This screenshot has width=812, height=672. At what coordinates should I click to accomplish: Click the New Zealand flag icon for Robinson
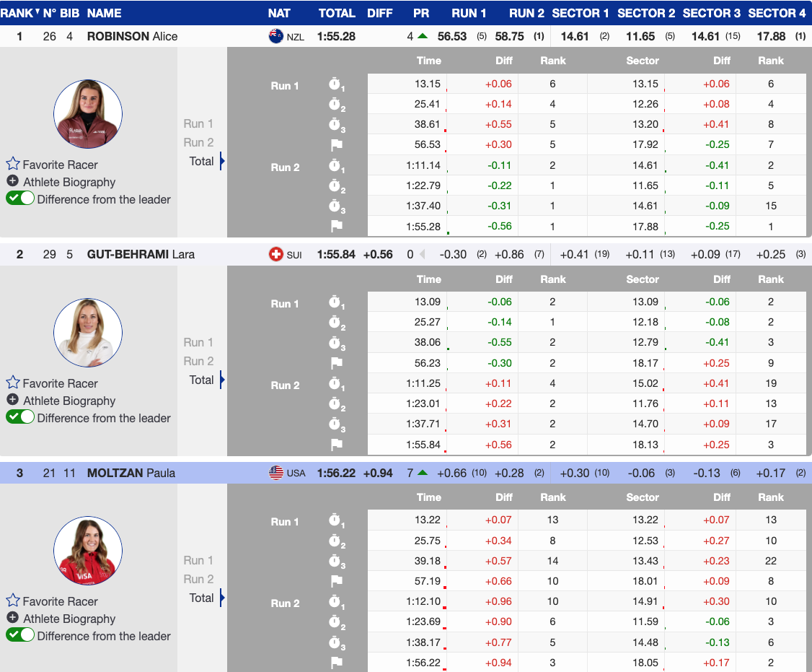coord(275,36)
